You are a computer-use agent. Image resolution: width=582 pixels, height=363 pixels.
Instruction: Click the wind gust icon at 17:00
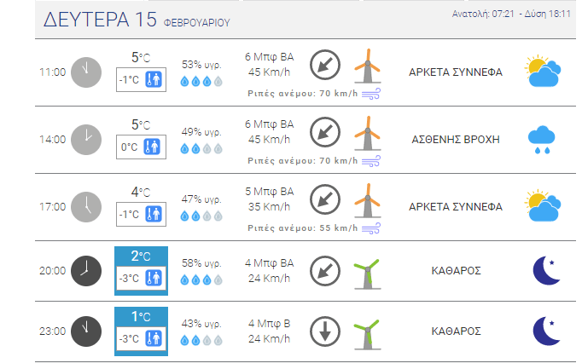370,228
